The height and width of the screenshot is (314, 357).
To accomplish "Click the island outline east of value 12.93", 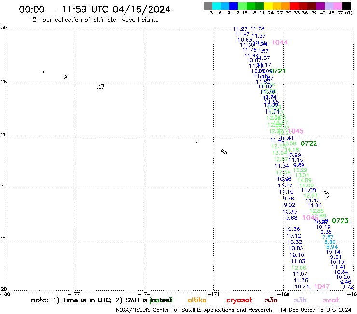I will [x=327, y=195].
